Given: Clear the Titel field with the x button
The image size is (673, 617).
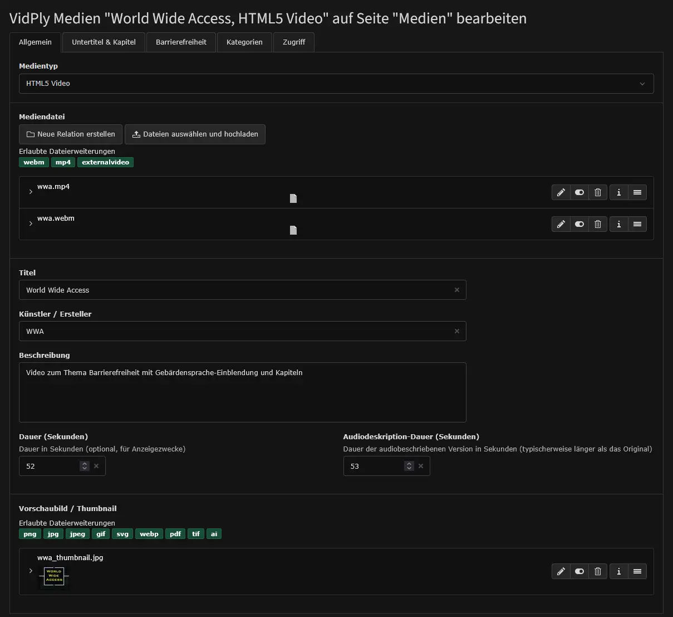Looking at the screenshot, I should (456, 290).
